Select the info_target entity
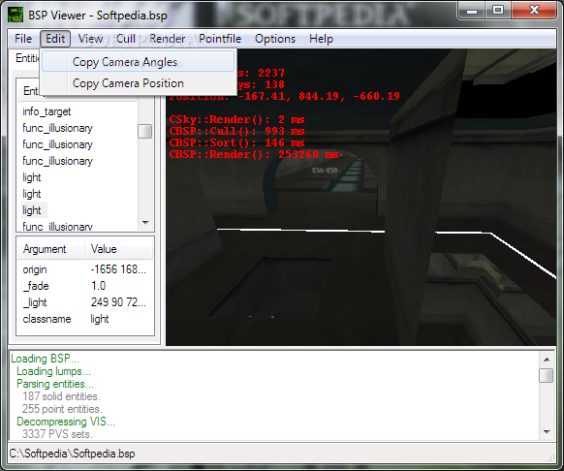The height and width of the screenshot is (471, 564). pyautogui.click(x=47, y=111)
